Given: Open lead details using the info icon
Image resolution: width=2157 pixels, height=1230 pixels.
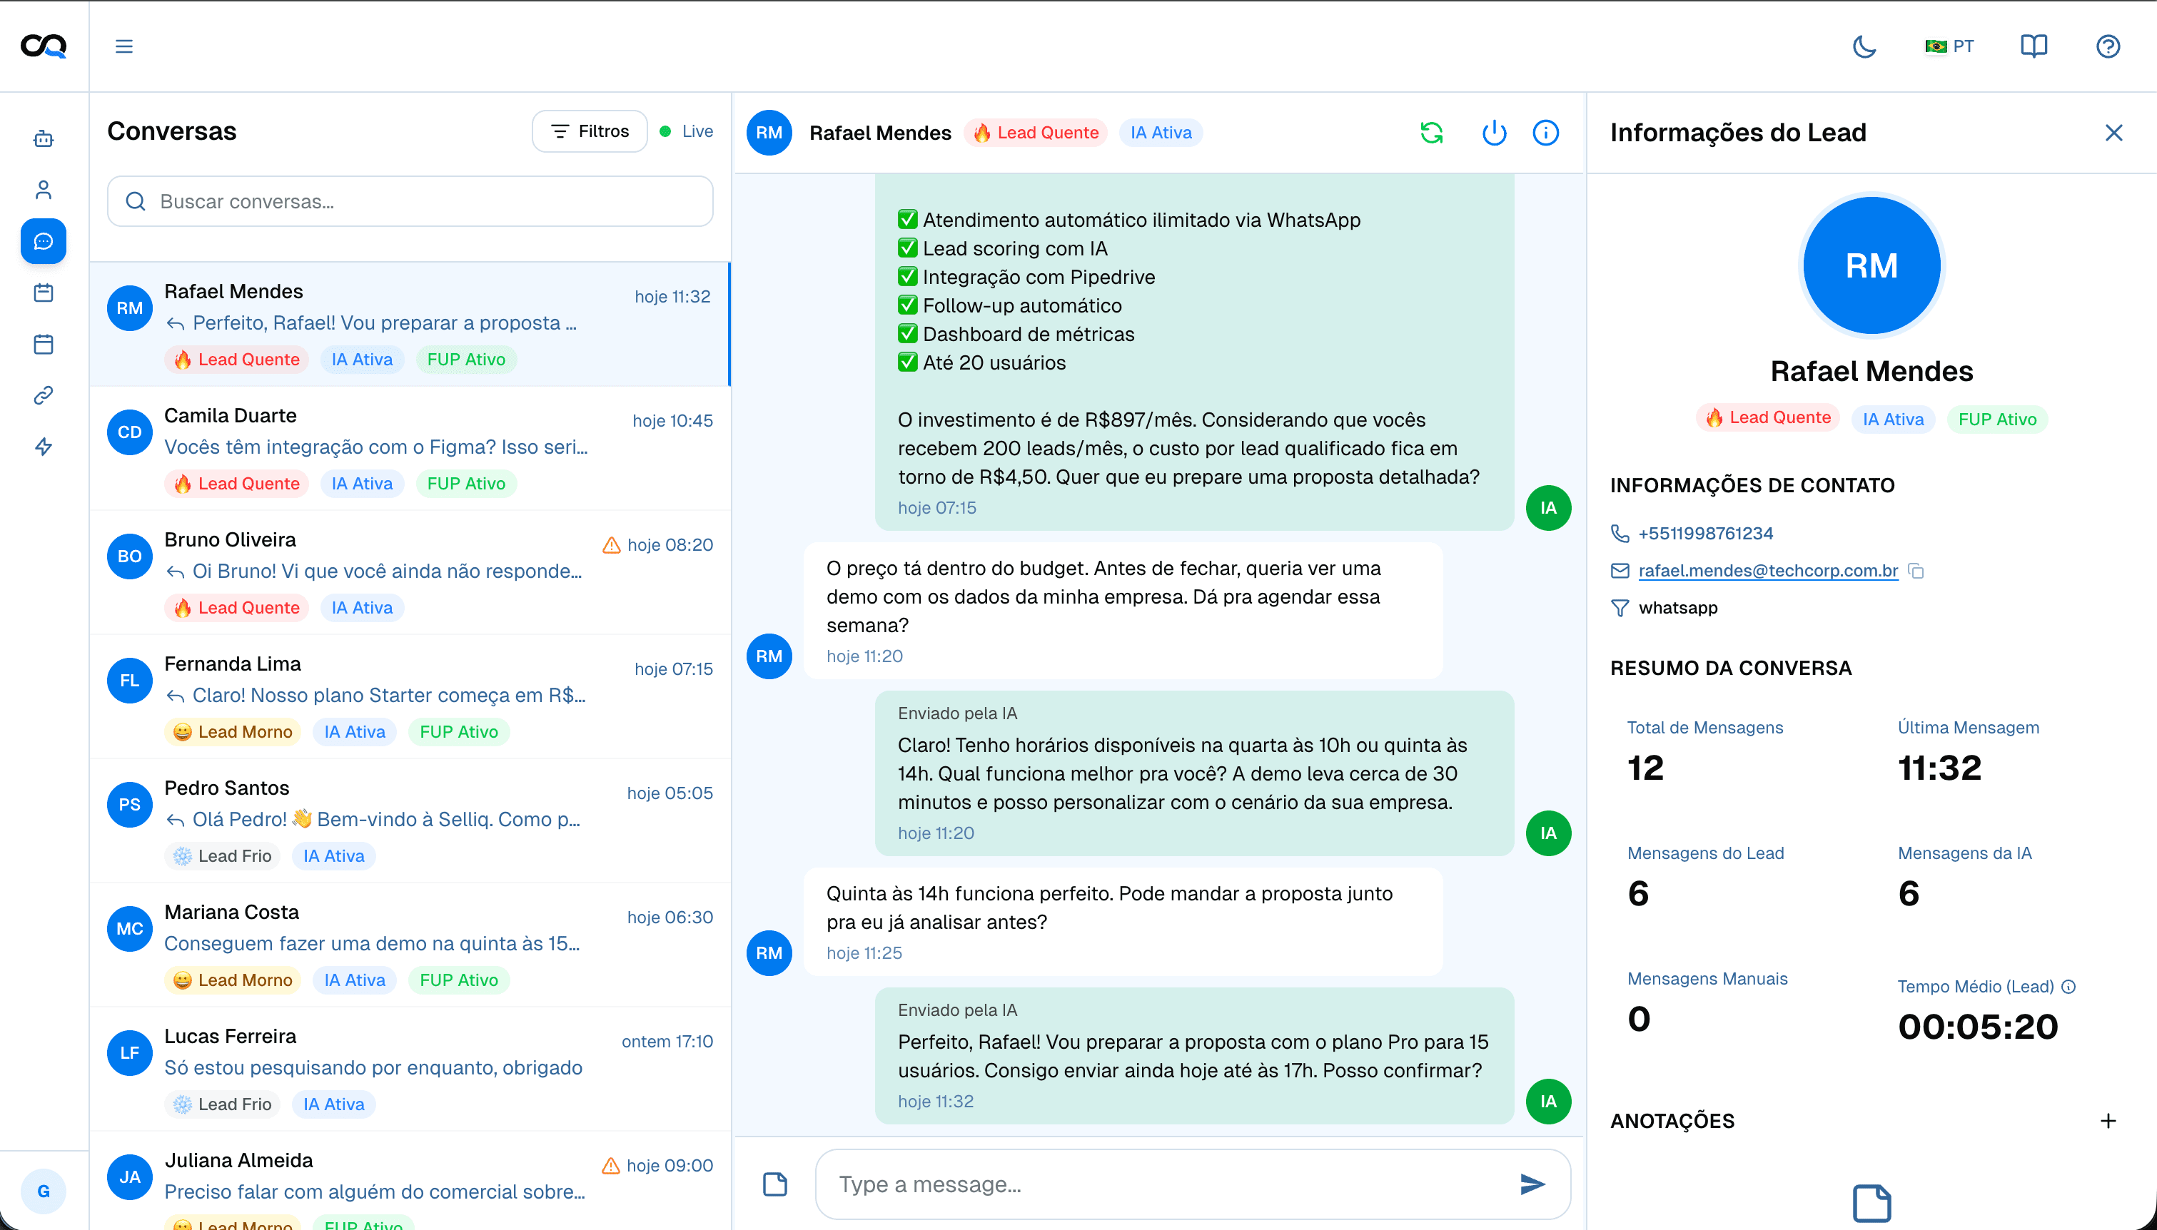Looking at the screenshot, I should click(x=1545, y=133).
